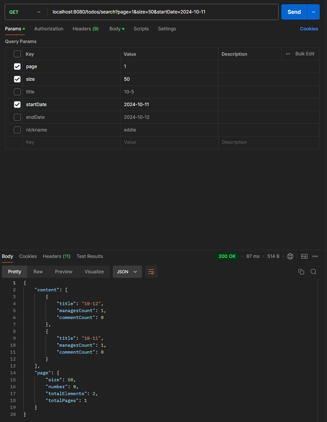Click the save response example icon
327x422 pixels.
click(304, 256)
